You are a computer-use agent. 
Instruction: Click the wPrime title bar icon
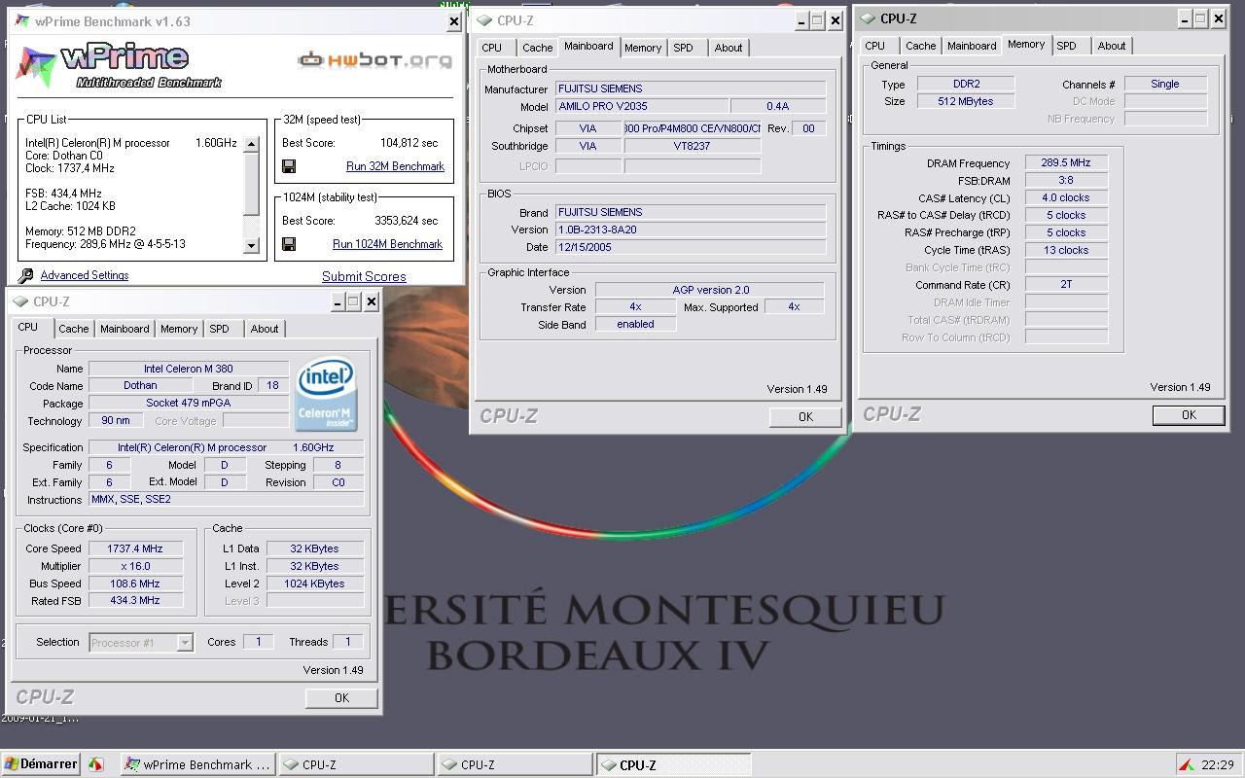tap(21, 20)
